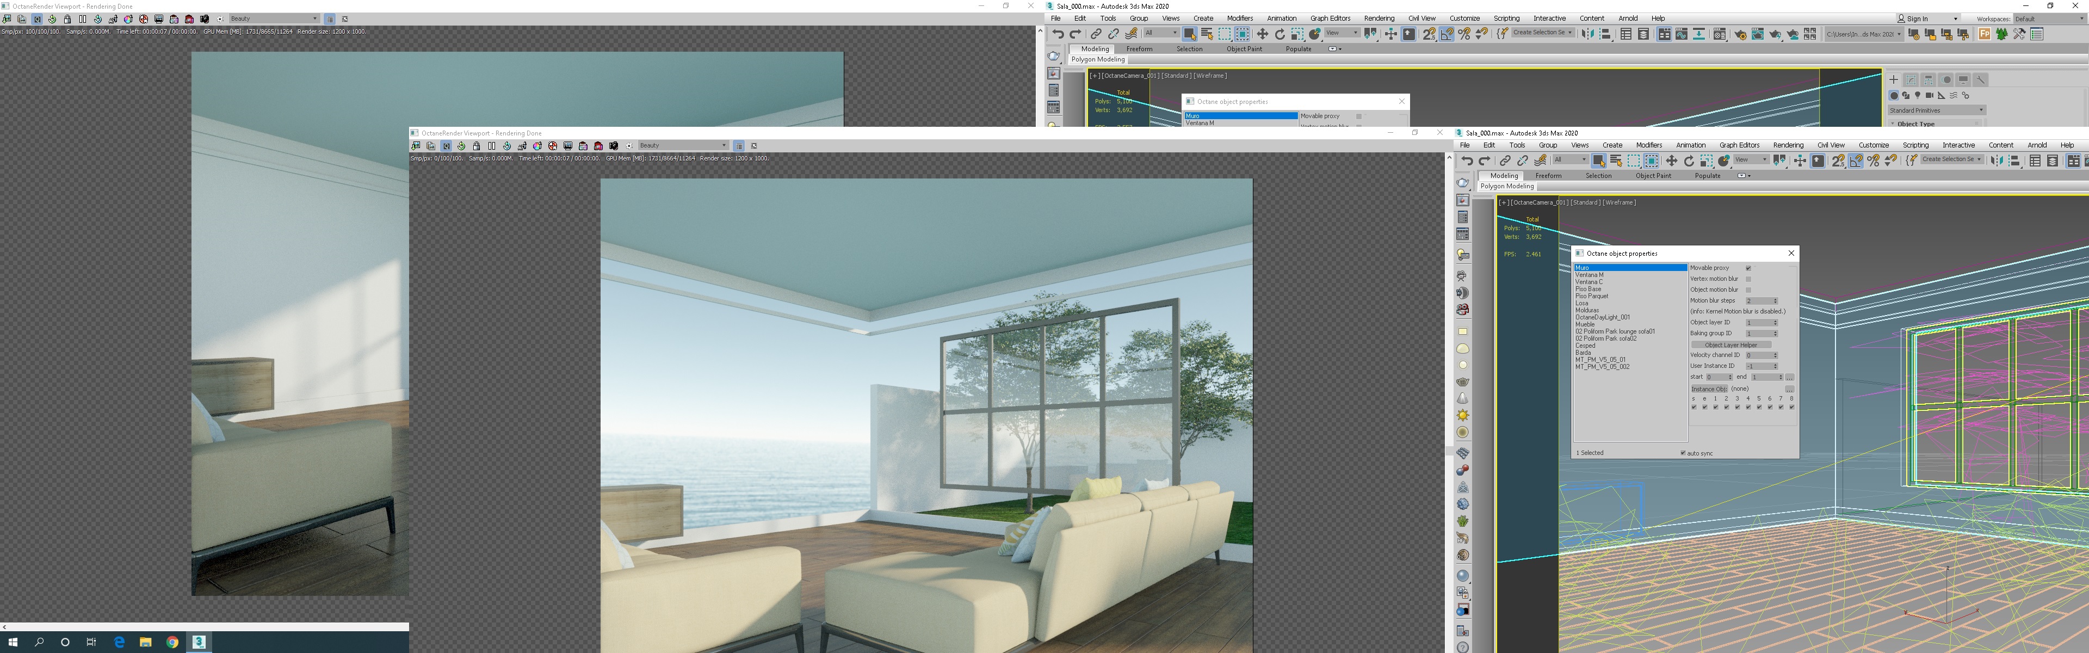Click the Sun light icon on sidebar

pyautogui.click(x=1463, y=415)
